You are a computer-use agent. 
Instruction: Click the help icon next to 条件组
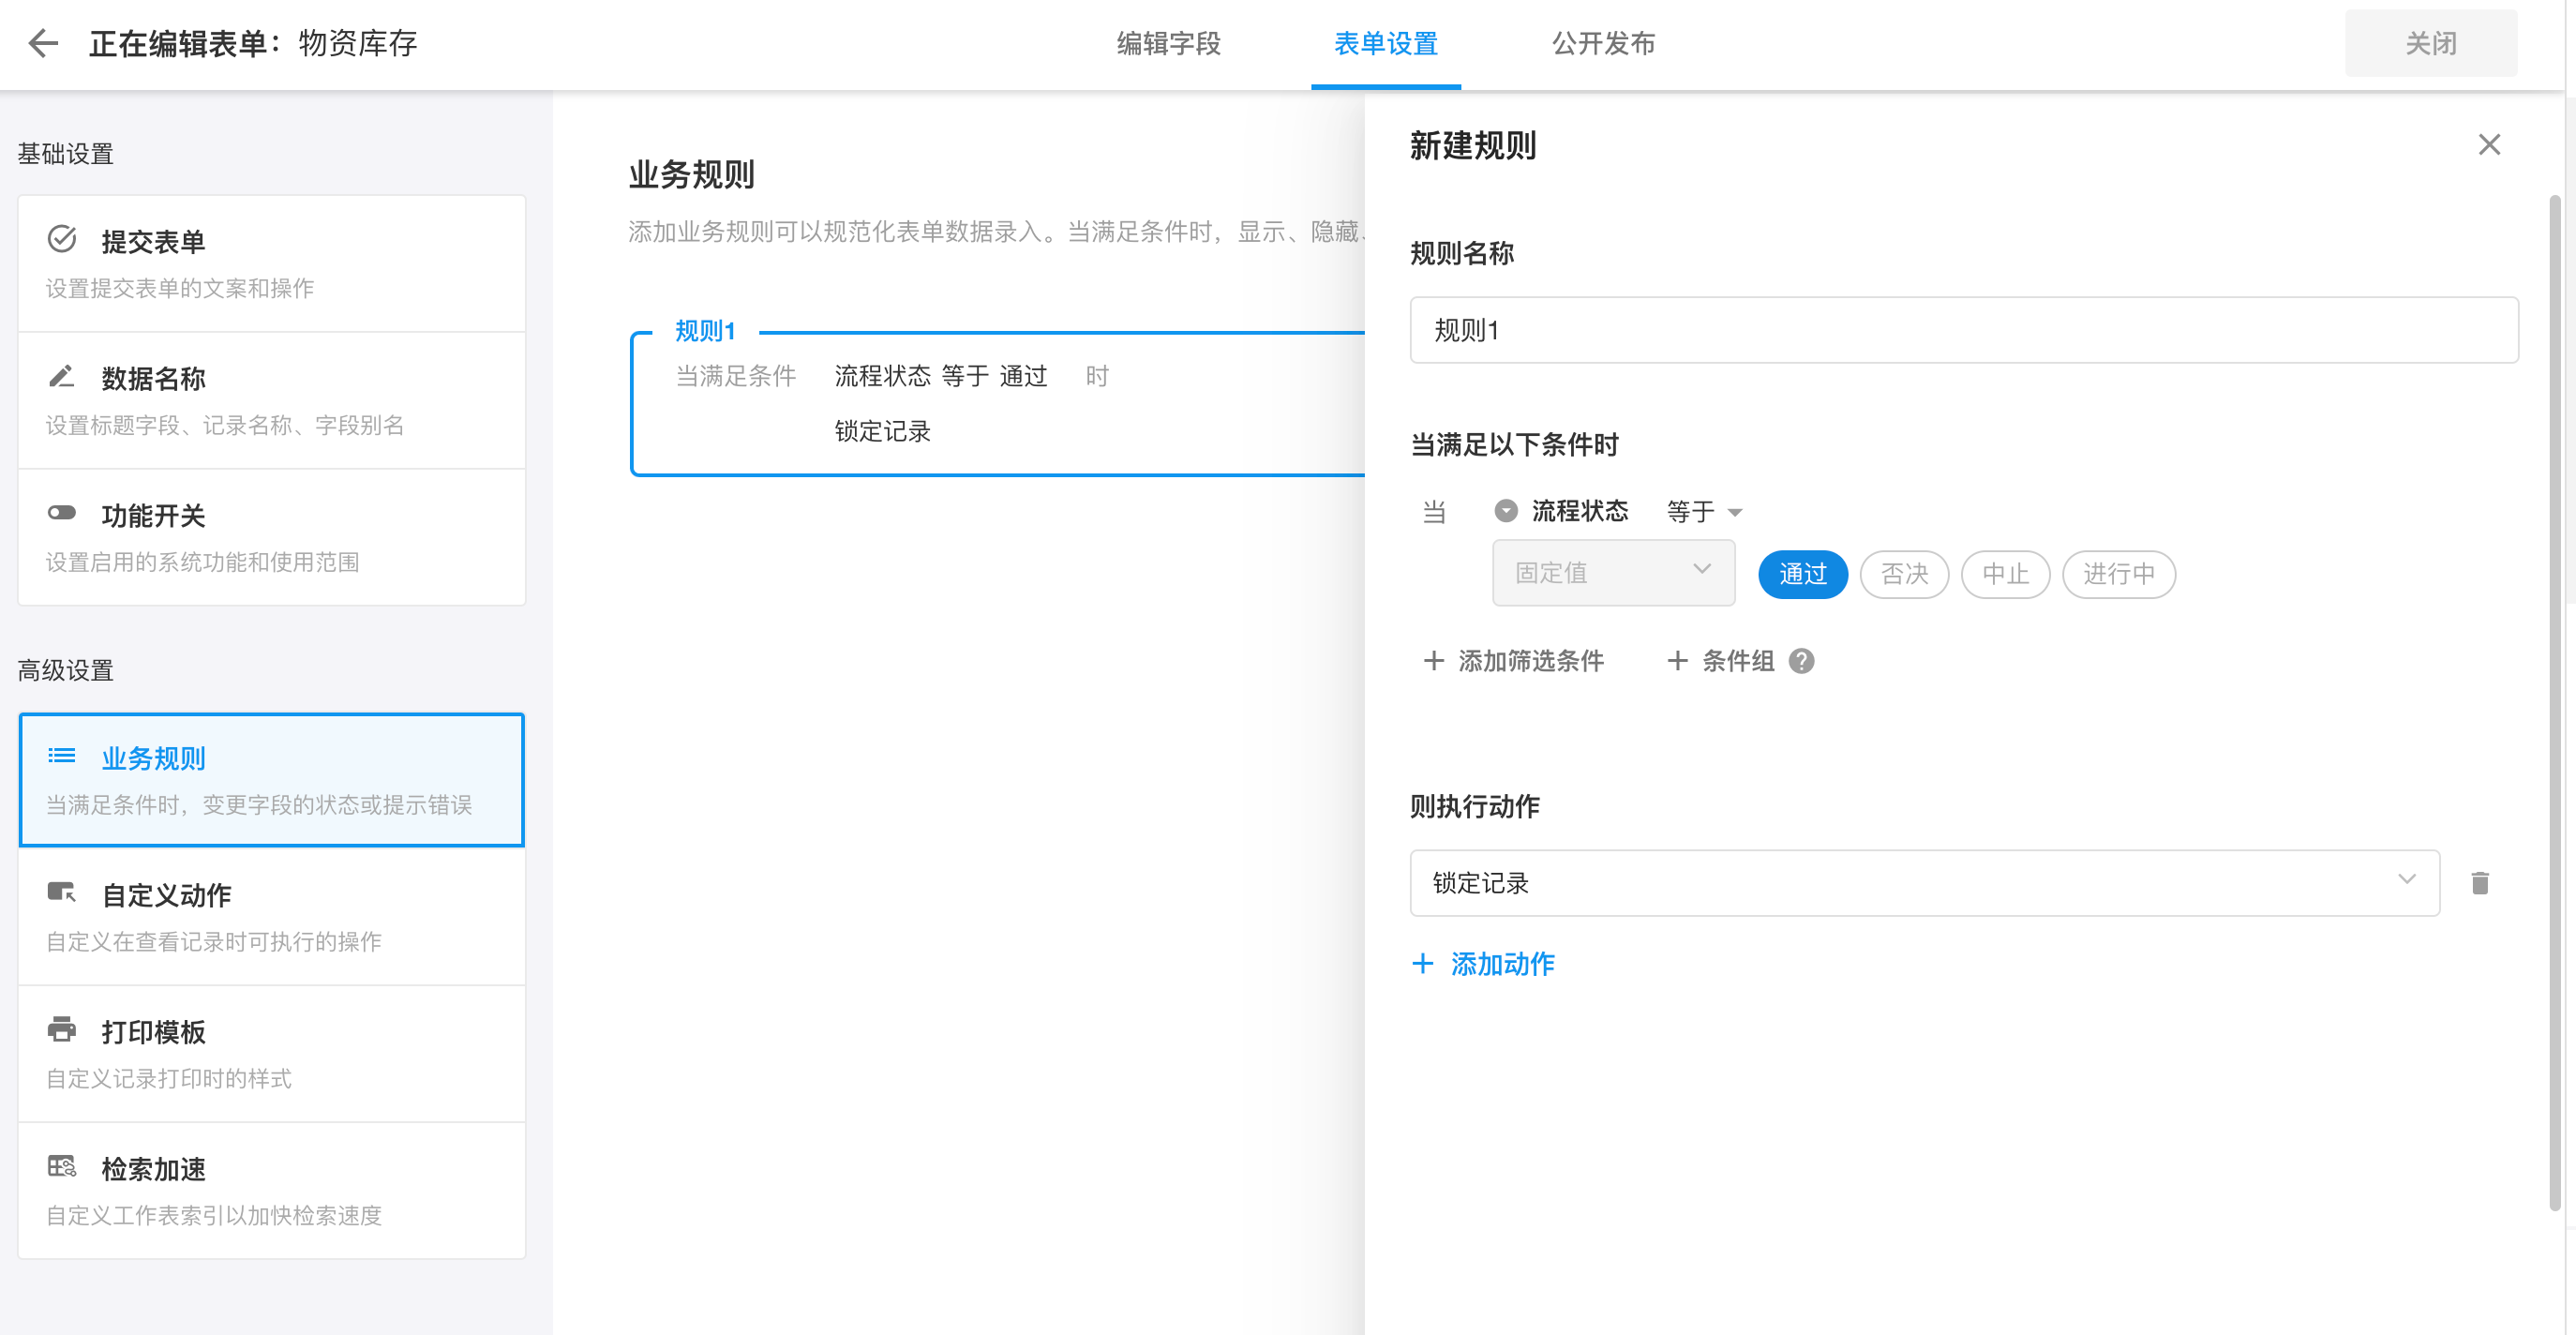pyautogui.click(x=1801, y=661)
